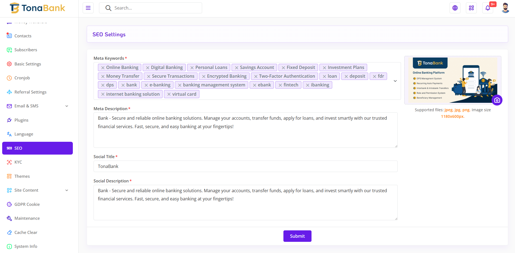Expand the Site Content submenu

click(x=67, y=190)
